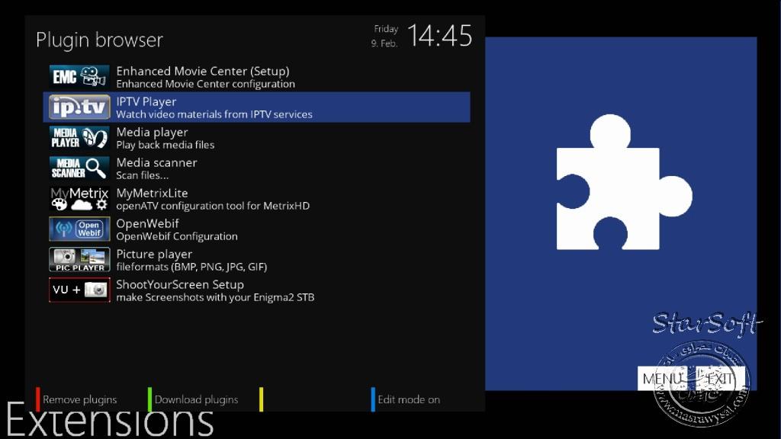Image resolution: width=781 pixels, height=439 pixels.
Task: Click the VU+ ShootYourScreen icon
Action: (79, 290)
